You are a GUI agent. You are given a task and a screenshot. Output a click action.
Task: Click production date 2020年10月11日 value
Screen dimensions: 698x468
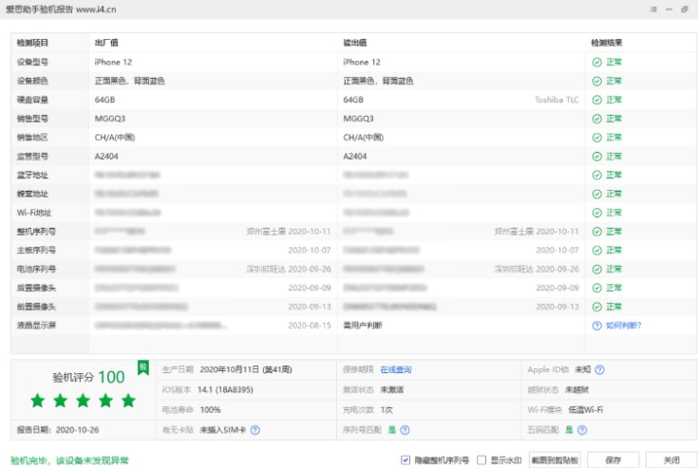pyautogui.click(x=246, y=369)
